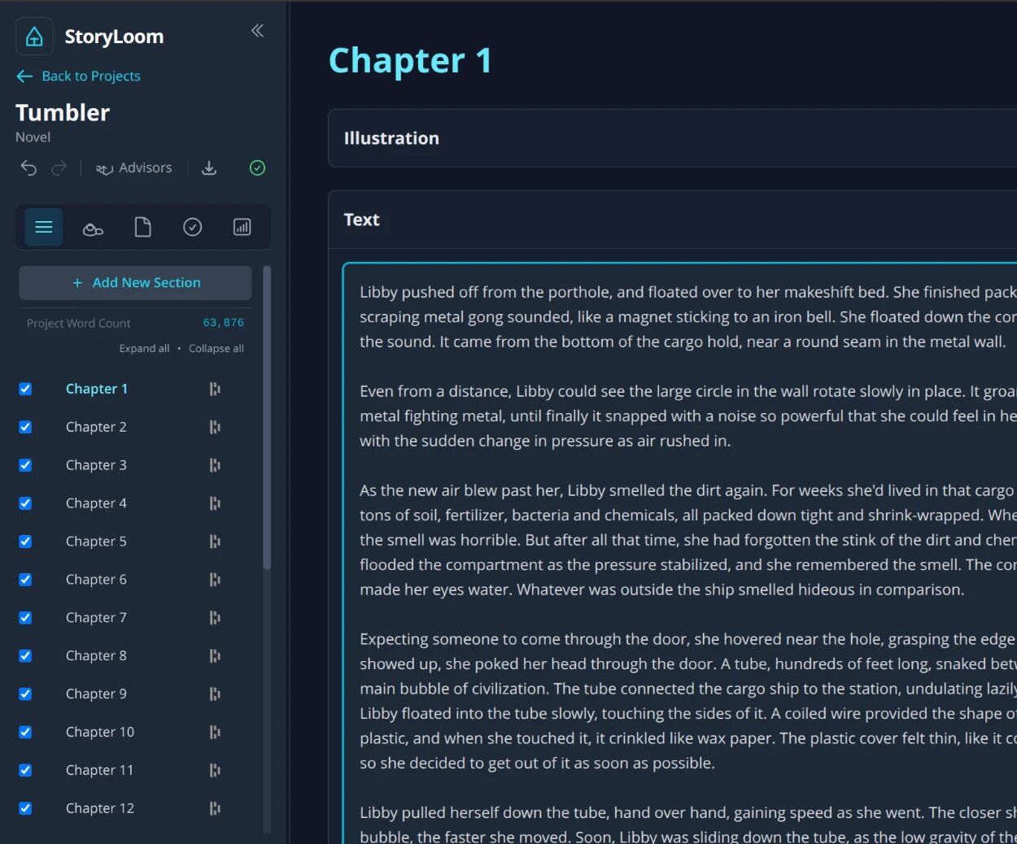Uncheck the Chapter 9 checkbox
Image resolution: width=1017 pixels, height=844 pixels.
point(25,694)
